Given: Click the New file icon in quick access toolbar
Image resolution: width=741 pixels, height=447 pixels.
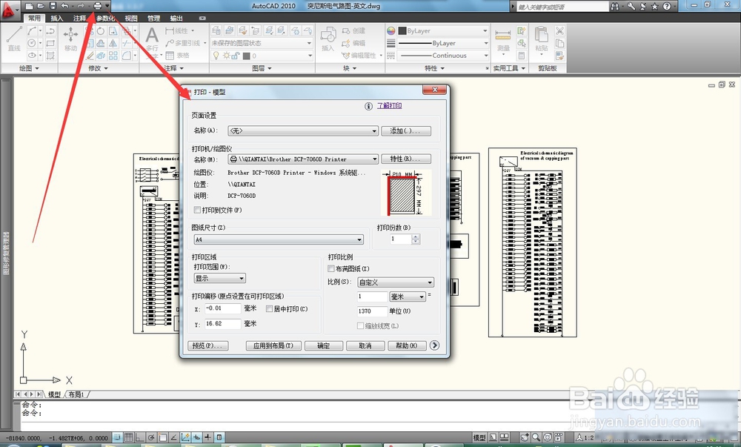Looking at the screenshot, I should (30, 6).
